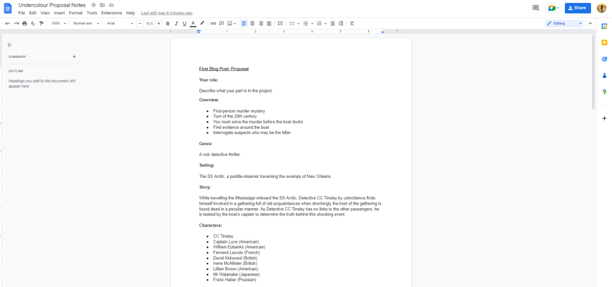Click the blue Share button
612x287 pixels.
[x=577, y=8]
